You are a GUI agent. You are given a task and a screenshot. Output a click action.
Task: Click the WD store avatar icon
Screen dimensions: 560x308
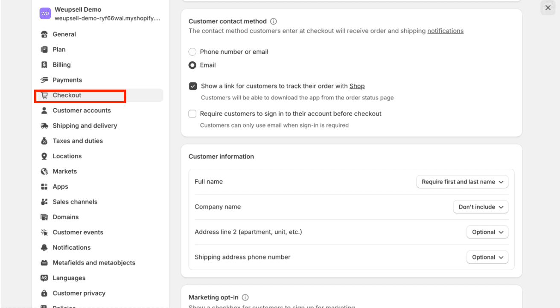pos(45,14)
